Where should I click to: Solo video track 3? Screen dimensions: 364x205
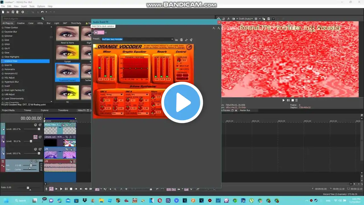click(40, 149)
